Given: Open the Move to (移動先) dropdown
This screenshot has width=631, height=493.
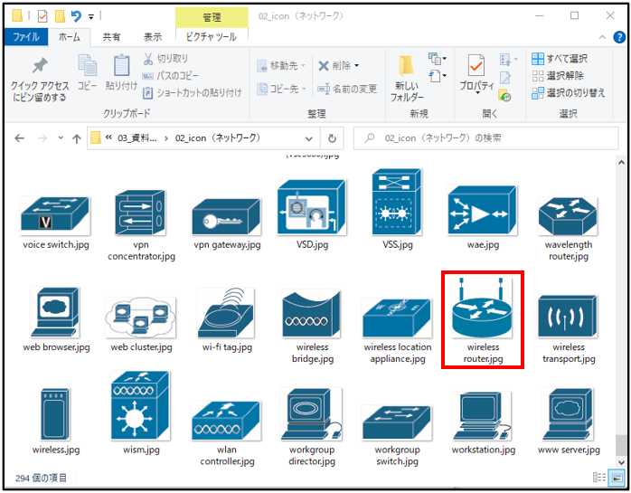Looking at the screenshot, I should (281, 65).
